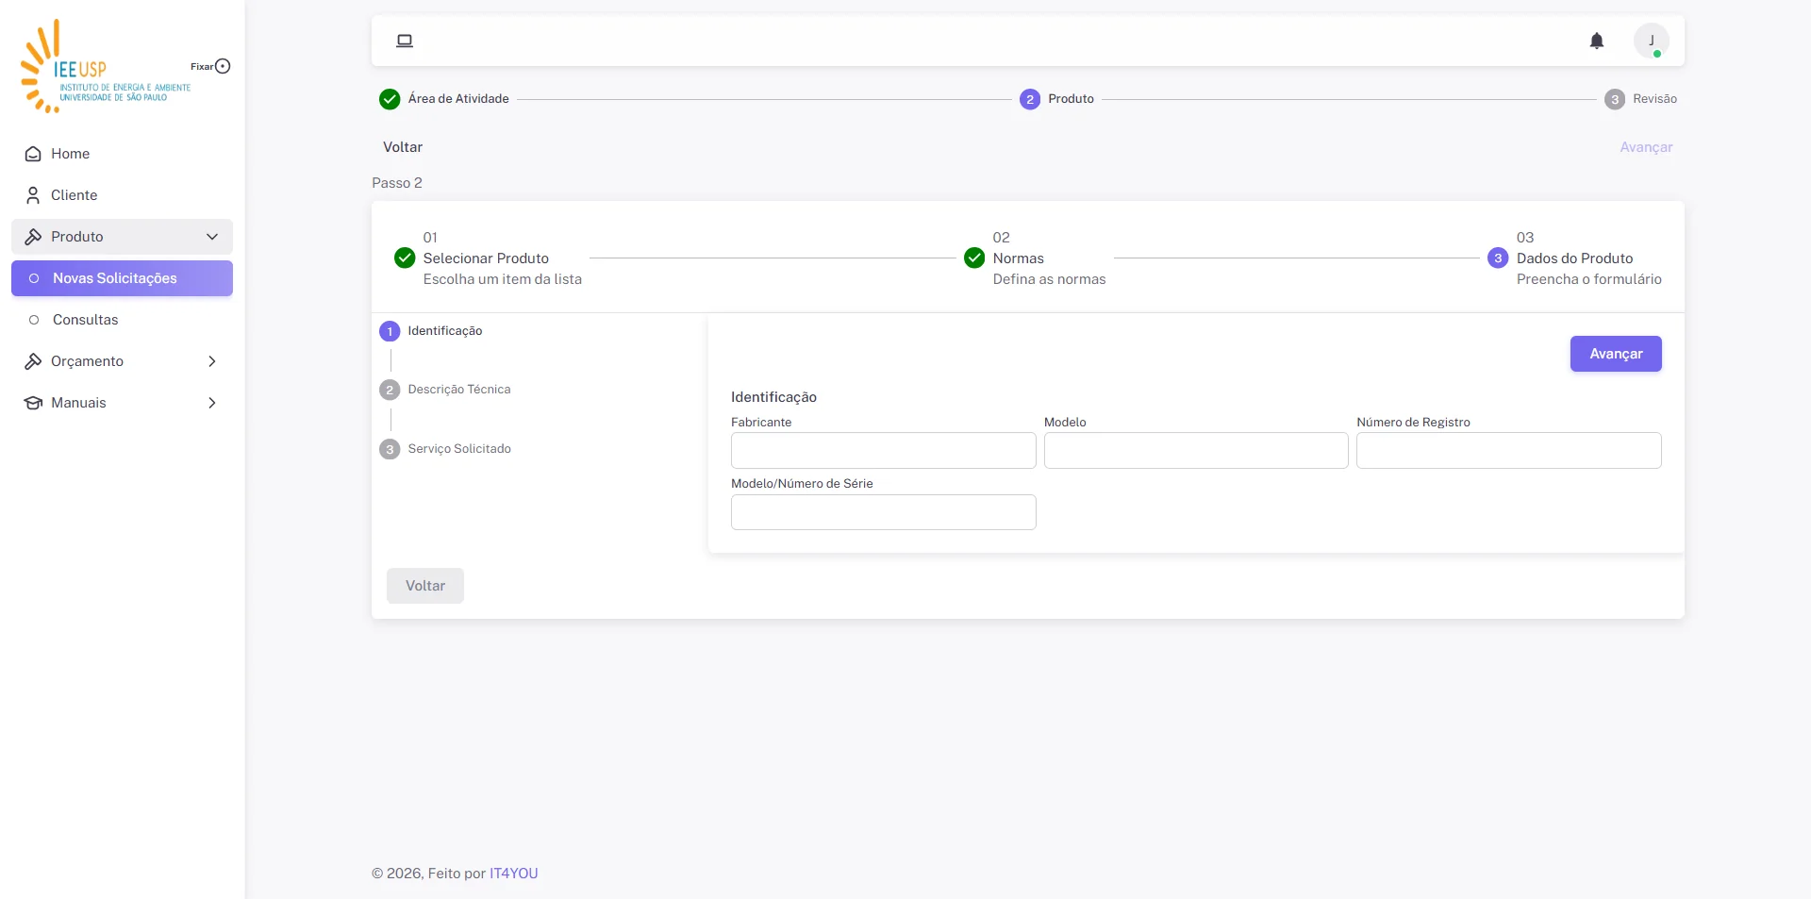Select the Normas step
The width and height of the screenshot is (1811, 899).
point(1035,258)
